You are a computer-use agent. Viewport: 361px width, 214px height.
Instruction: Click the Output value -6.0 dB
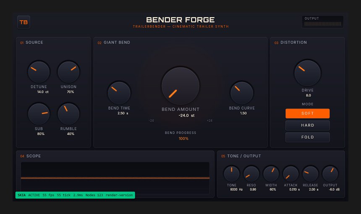(x=334, y=189)
